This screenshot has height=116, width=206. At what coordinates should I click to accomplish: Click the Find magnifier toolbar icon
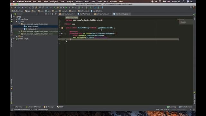pyautogui.click(x=40, y=8)
